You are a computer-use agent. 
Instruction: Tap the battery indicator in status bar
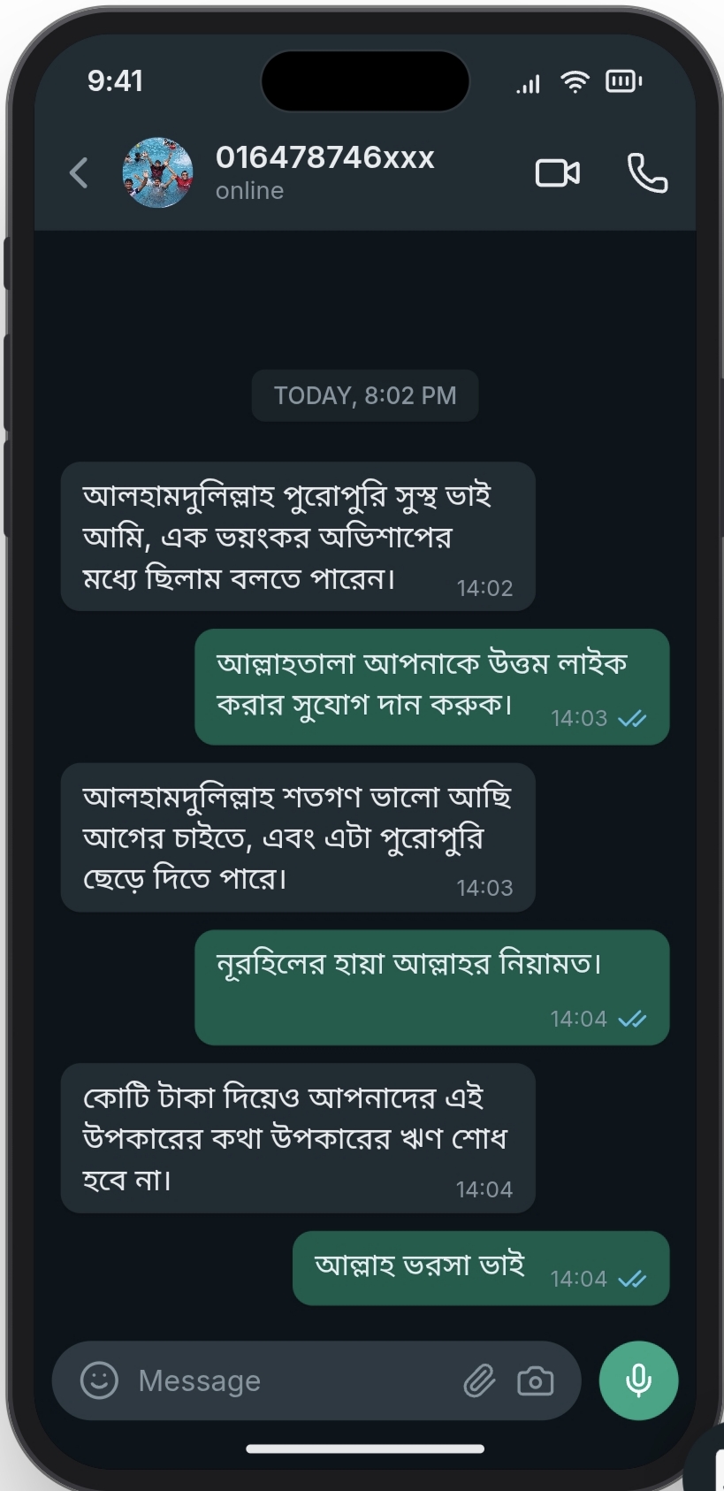(623, 81)
